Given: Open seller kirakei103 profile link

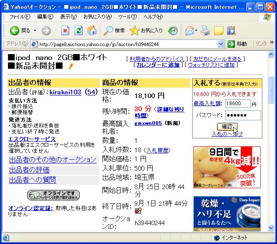Looking at the screenshot, I should coord(65,92).
